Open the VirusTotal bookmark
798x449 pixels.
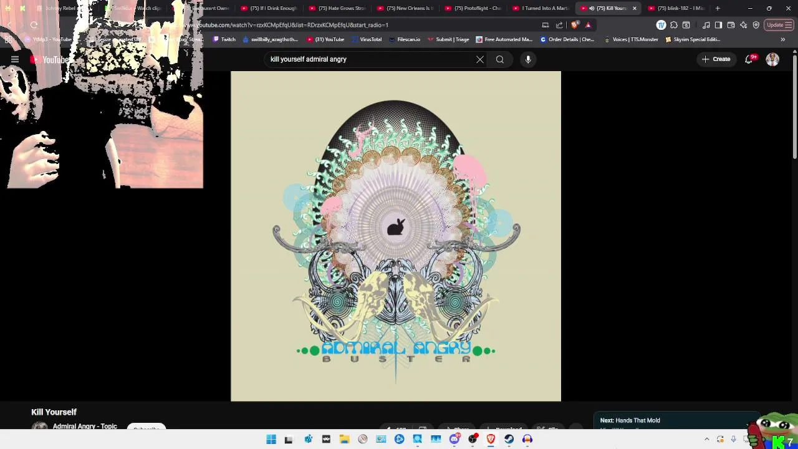pos(366,39)
